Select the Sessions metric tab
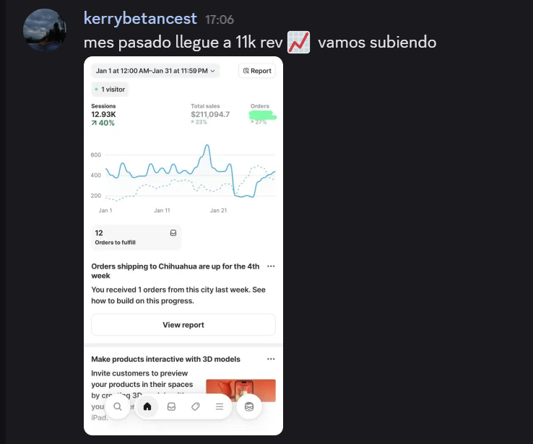533x444 pixels. [103, 114]
